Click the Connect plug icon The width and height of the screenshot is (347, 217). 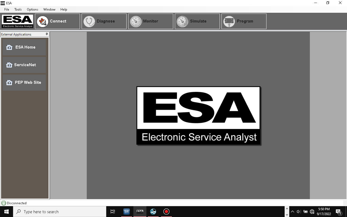[43, 21]
